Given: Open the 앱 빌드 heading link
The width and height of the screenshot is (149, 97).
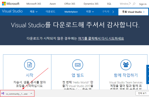Looking at the screenshot, I should [x=78, y=75].
